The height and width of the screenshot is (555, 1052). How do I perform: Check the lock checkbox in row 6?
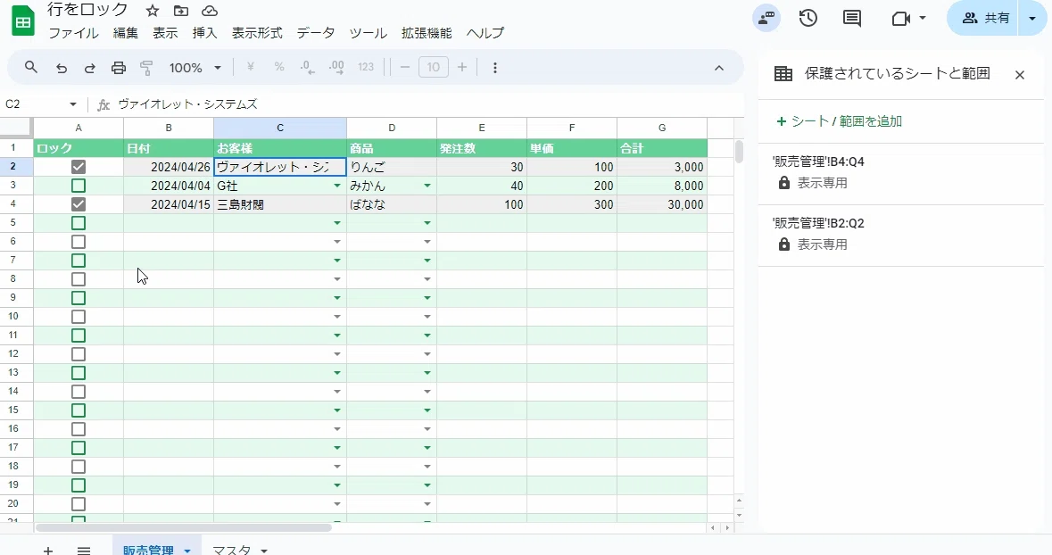(x=79, y=242)
